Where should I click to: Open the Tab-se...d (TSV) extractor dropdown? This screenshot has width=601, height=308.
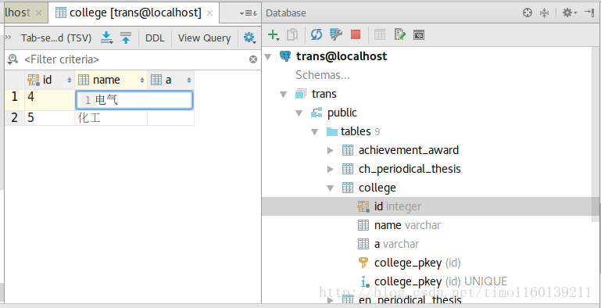pos(56,38)
